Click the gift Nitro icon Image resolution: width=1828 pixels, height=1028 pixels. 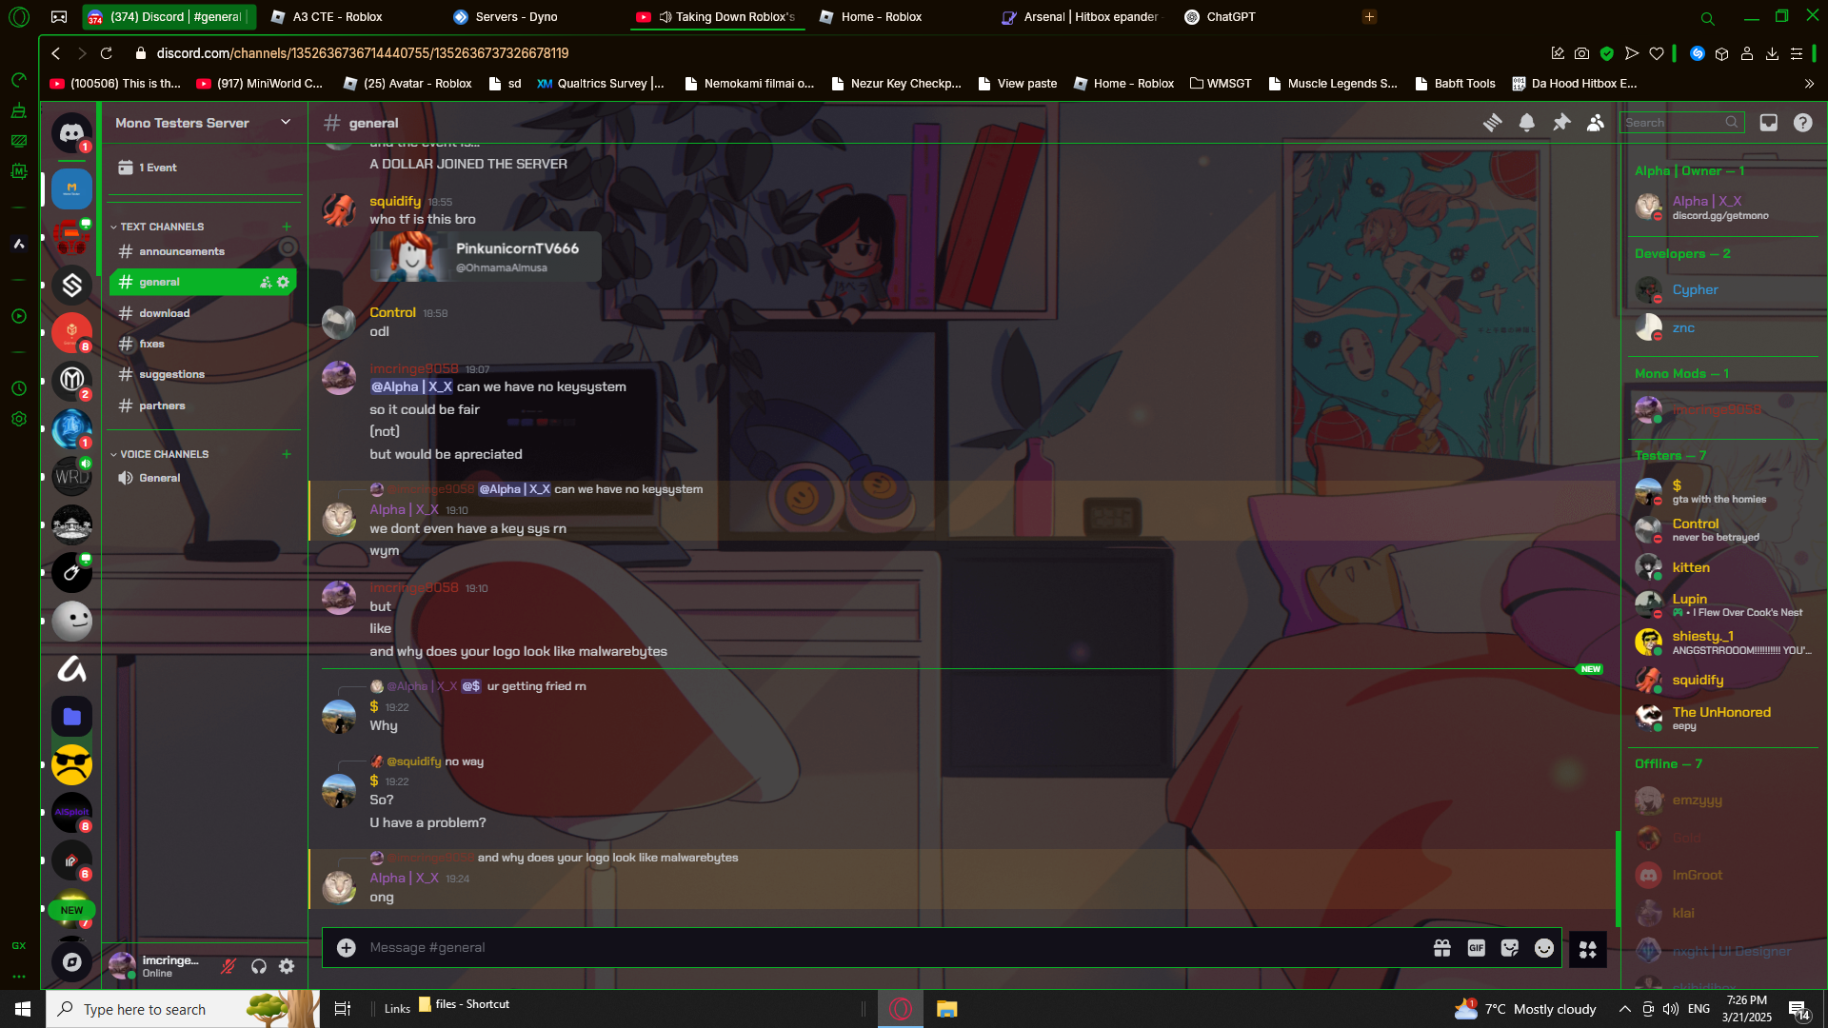1441,948
